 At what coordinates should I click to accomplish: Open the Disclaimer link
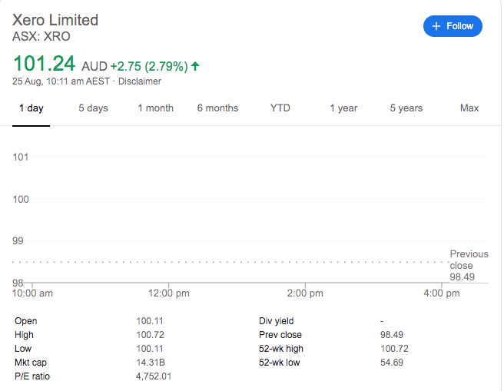[x=139, y=81]
